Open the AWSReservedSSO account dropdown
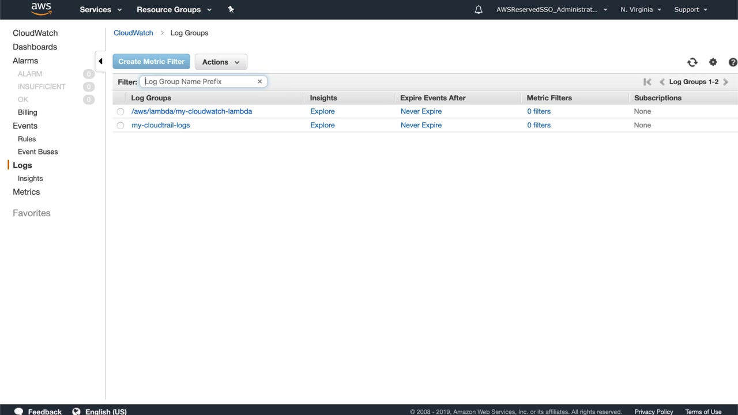This screenshot has height=415, width=738. (552, 9)
